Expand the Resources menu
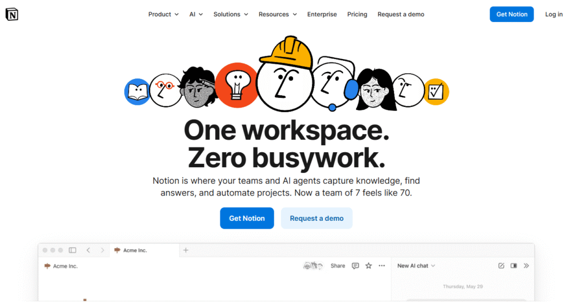The width and height of the screenshot is (577, 307). tap(277, 14)
